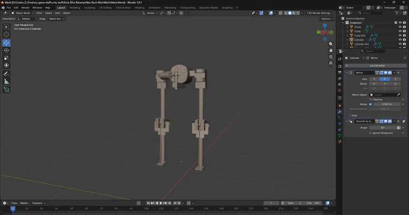
Task: Choose the Scale tool
Action: click(x=6, y=58)
